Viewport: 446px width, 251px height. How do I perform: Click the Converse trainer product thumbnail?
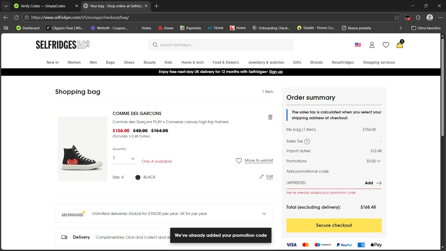tap(82, 149)
